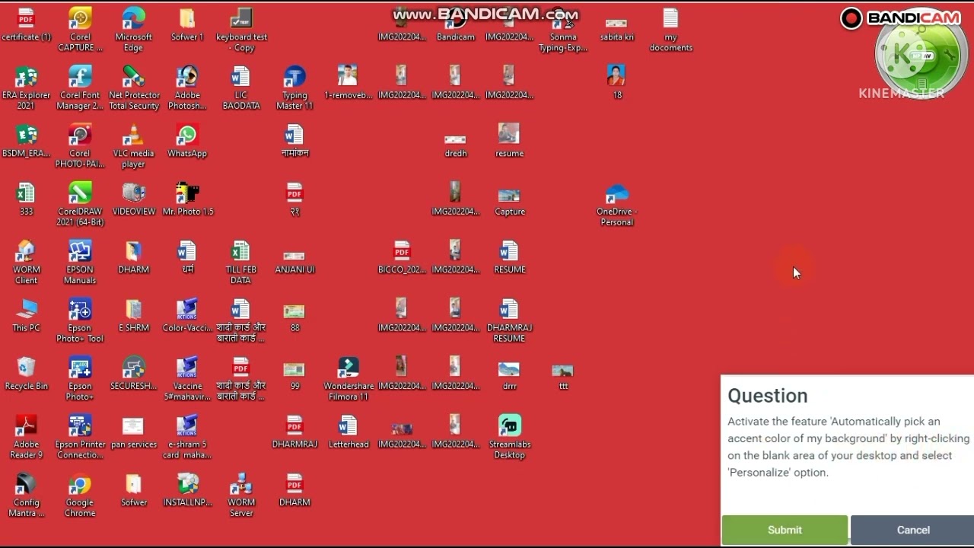Select ANJANI UI image file
This screenshot has height=548, width=974.
pos(294,257)
